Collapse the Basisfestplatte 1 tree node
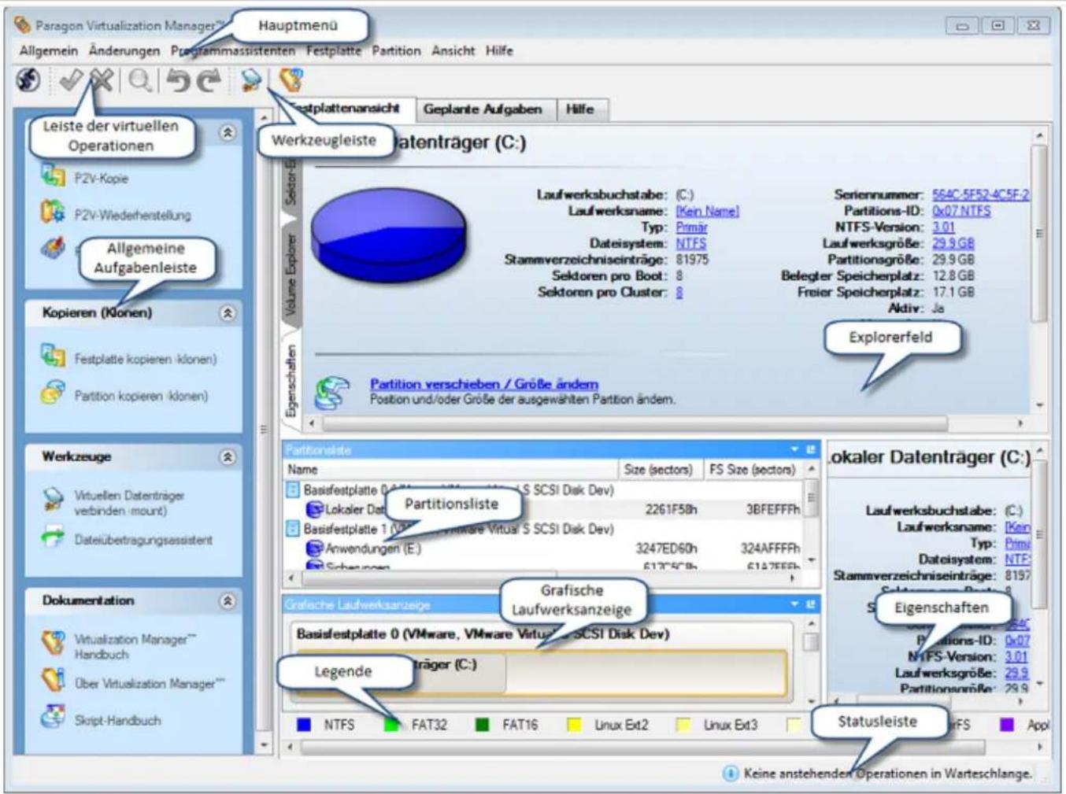 pos(292,529)
